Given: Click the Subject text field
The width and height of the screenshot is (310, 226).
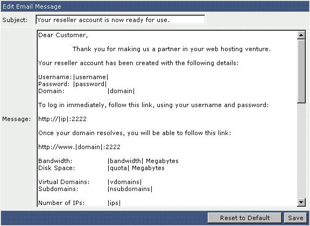Looking at the screenshot, I should point(120,20).
